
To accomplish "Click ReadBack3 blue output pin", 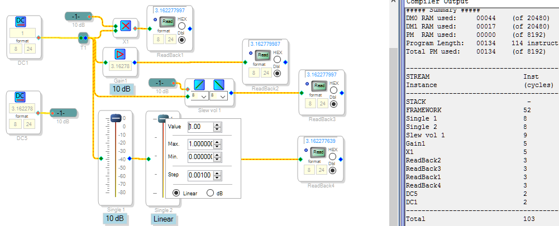I will click(342, 93).
